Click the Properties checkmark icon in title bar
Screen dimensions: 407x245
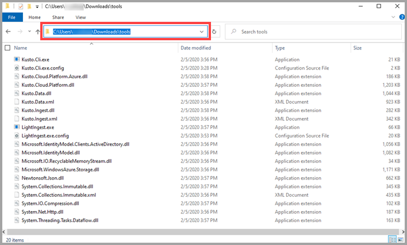coord(21,6)
